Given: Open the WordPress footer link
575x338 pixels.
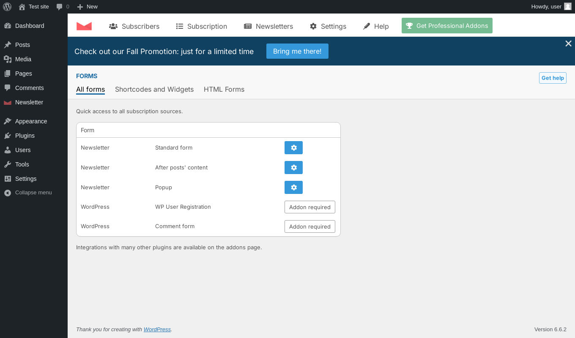Looking at the screenshot, I should tap(157, 330).
